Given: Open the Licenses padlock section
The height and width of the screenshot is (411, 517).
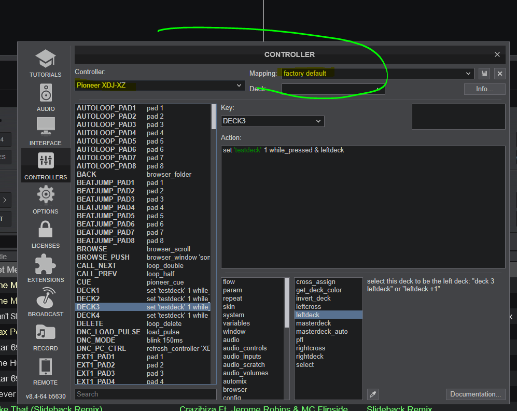Looking at the screenshot, I should click(x=46, y=234).
